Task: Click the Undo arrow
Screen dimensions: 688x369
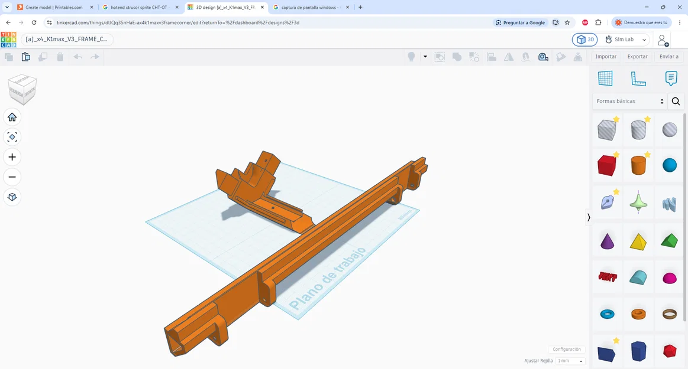Action: [77, 57]
